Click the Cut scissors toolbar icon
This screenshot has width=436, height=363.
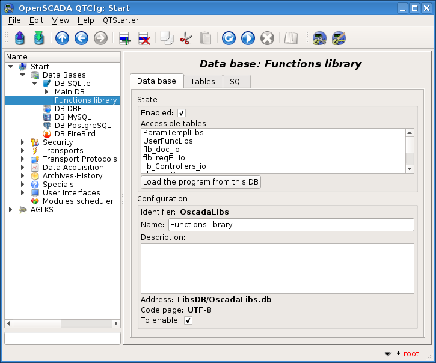(186, 38)
